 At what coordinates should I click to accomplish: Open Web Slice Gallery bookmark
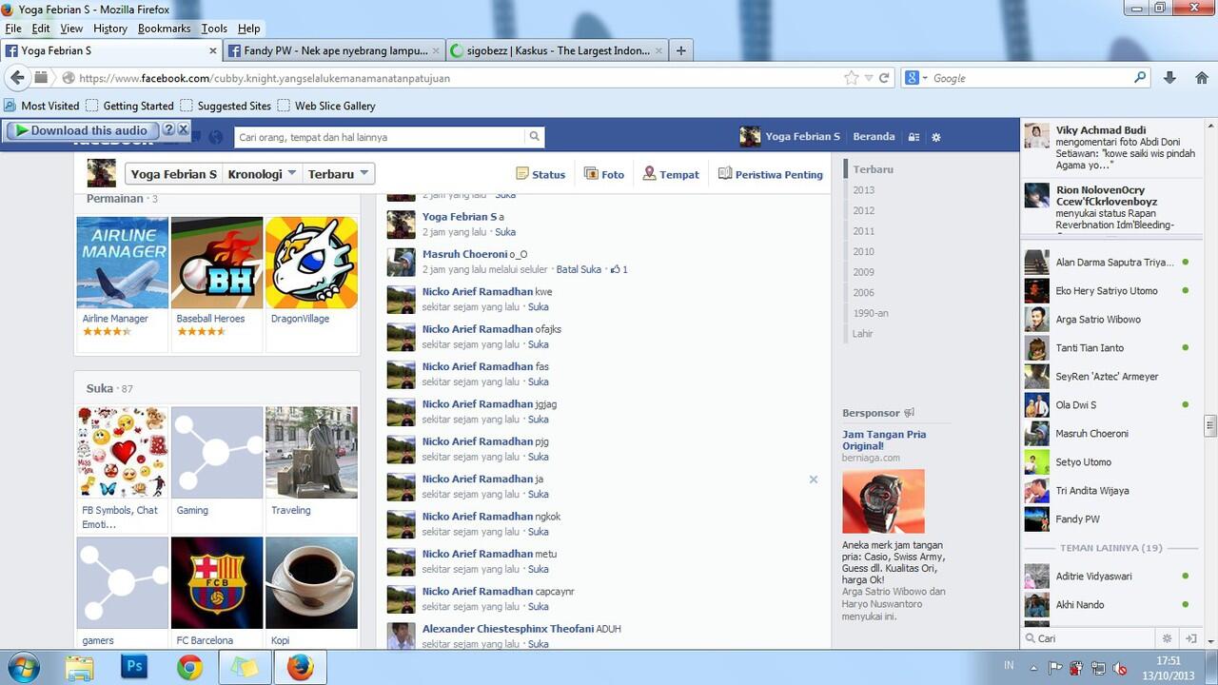tap(326, 106)
